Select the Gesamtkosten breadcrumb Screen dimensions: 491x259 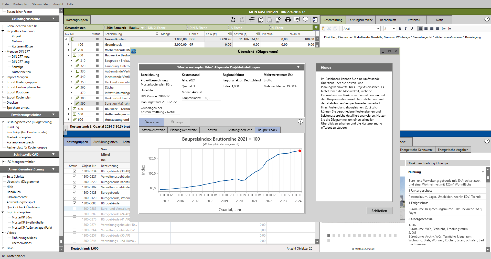[x=75, y=28]
